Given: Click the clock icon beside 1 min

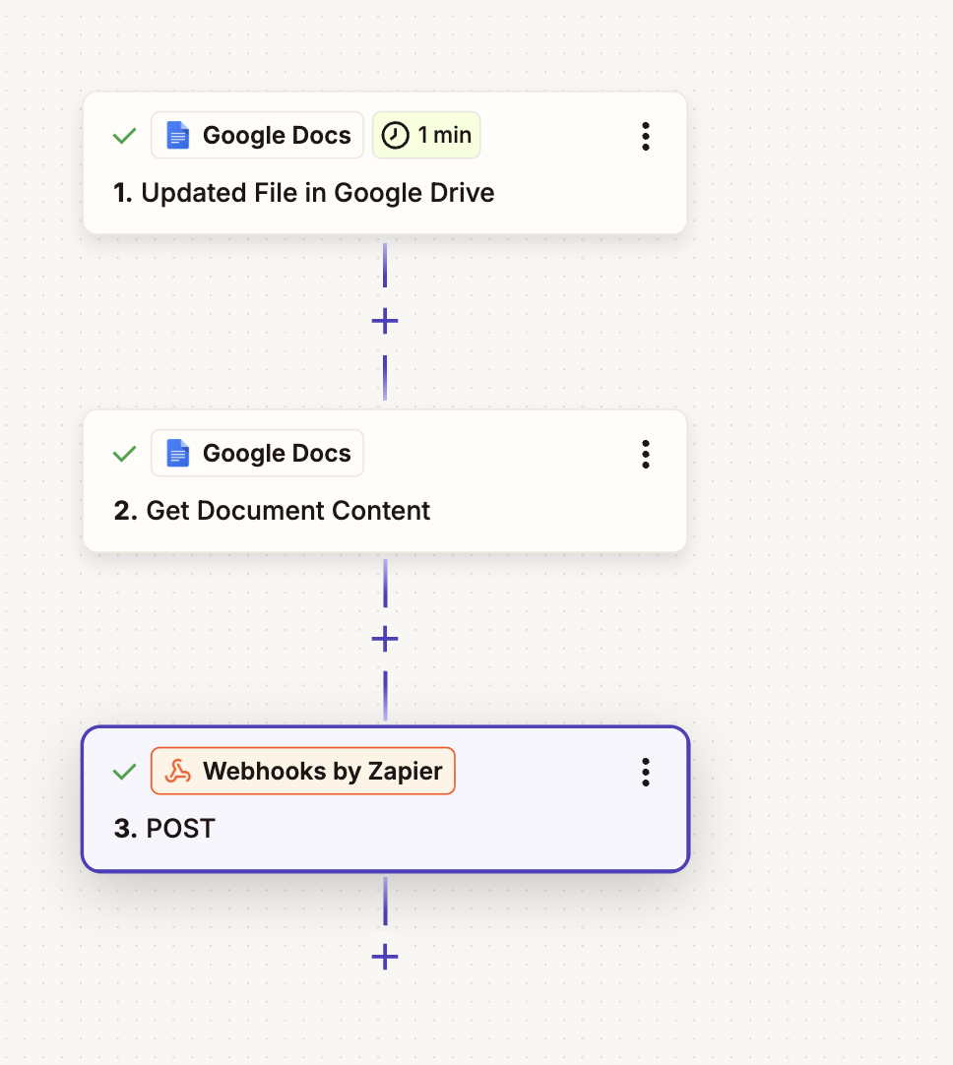Looking at the screenshot, I should [396, 135].
